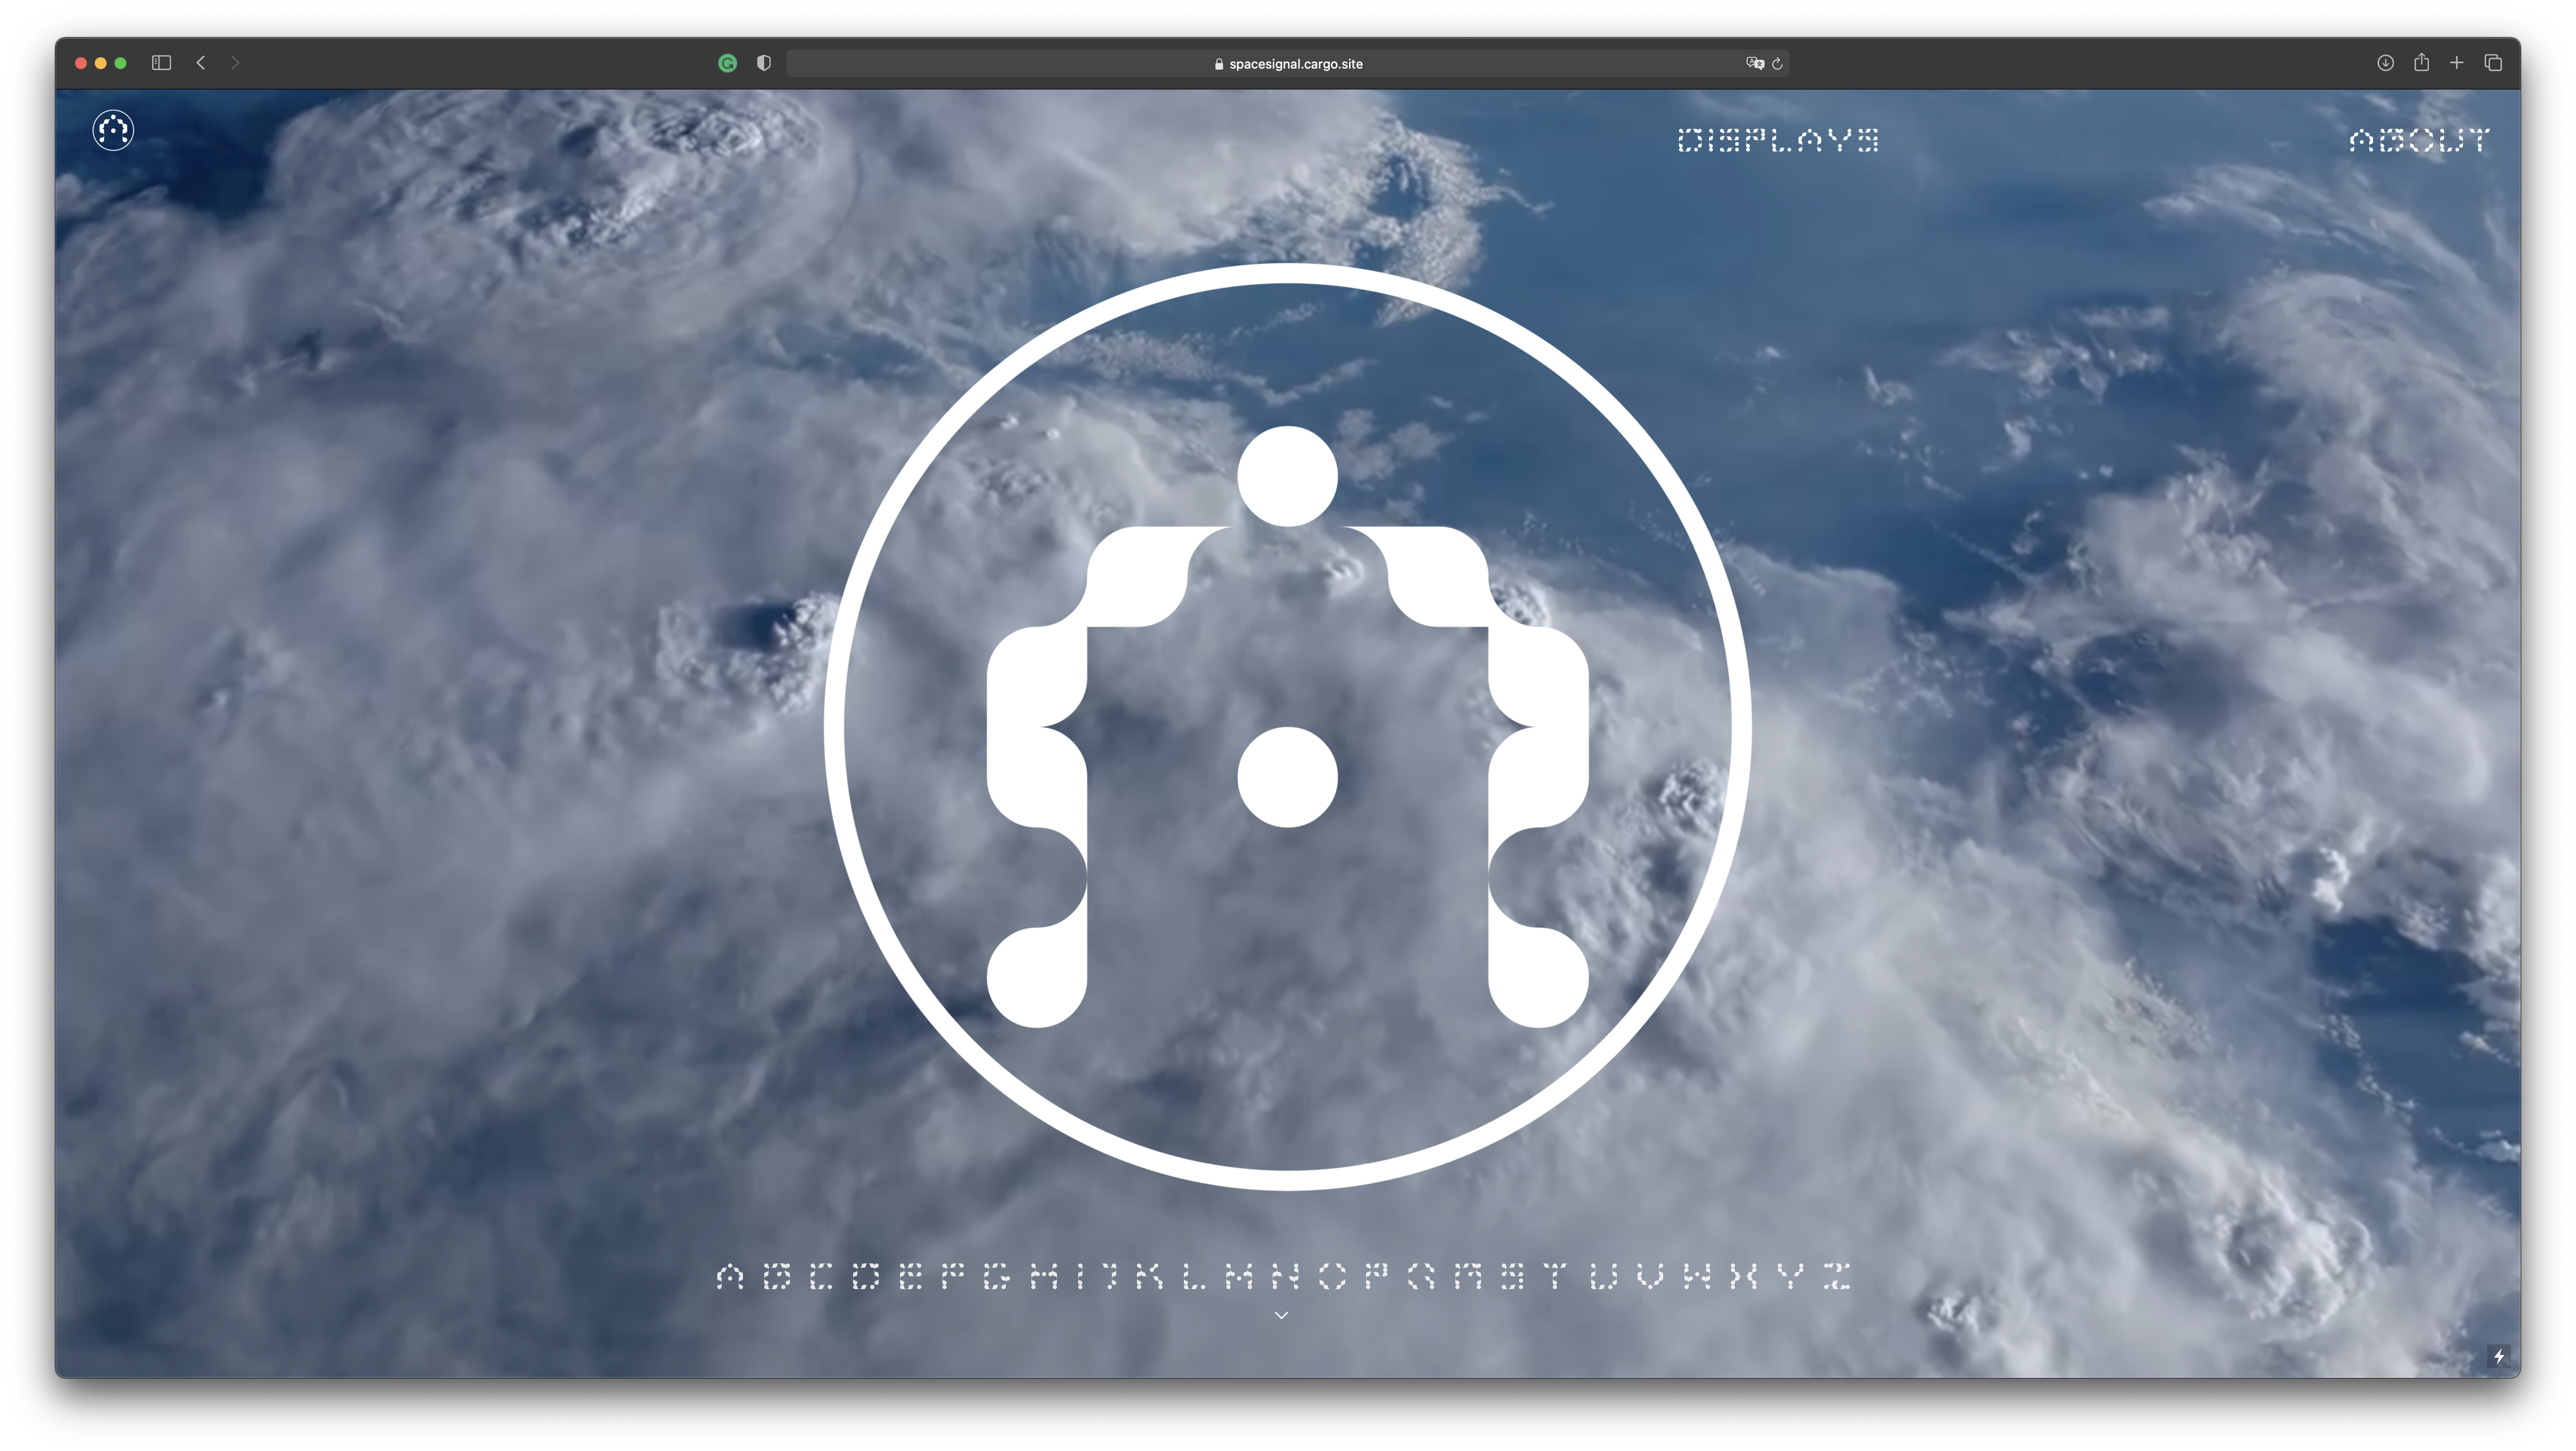Show the tab overview
The width and height of the screenshot is (2576, 1451).
(x=2493, y=63)
